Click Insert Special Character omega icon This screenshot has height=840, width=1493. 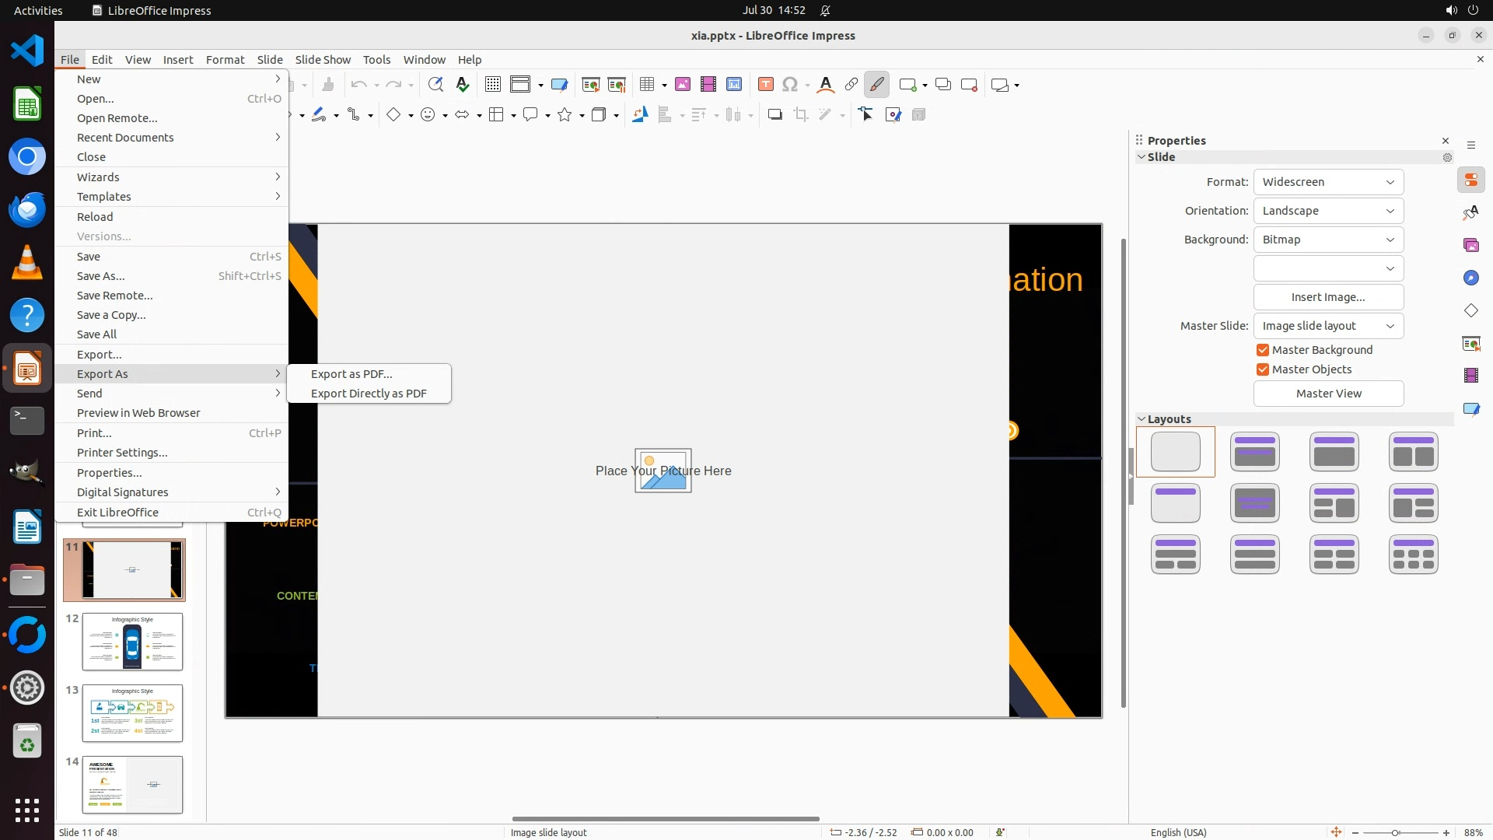click(x=789, y=85)
